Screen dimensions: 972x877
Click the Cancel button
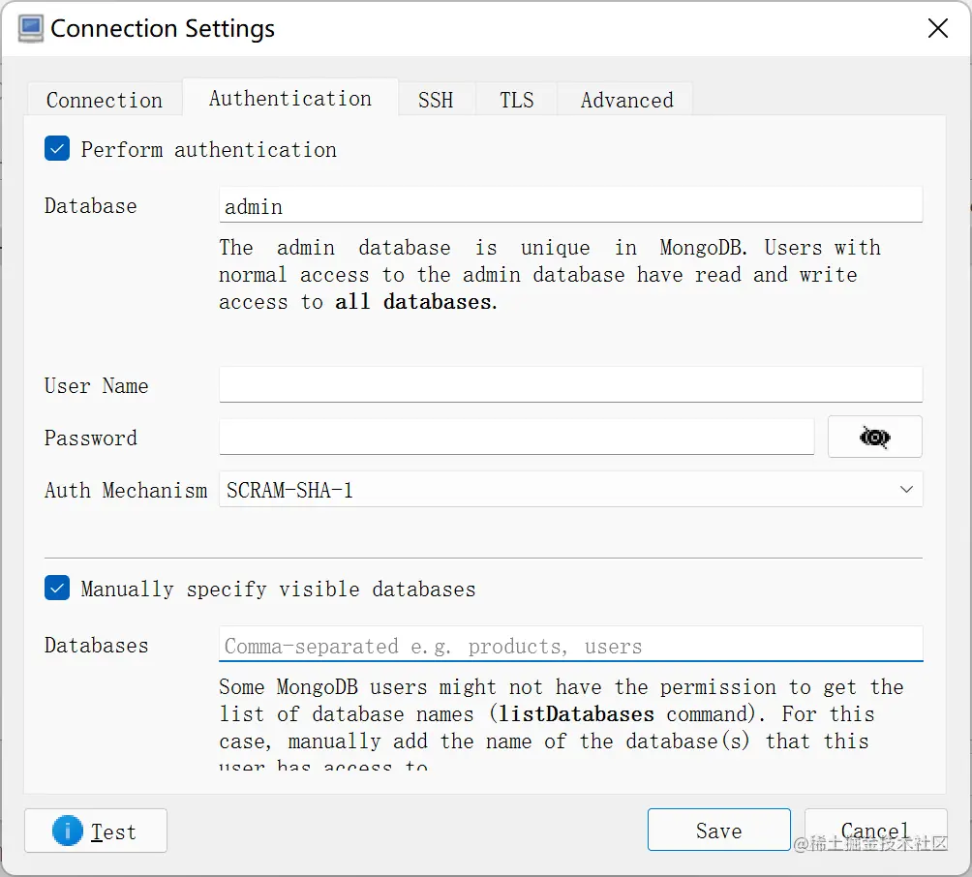point(875,830)
